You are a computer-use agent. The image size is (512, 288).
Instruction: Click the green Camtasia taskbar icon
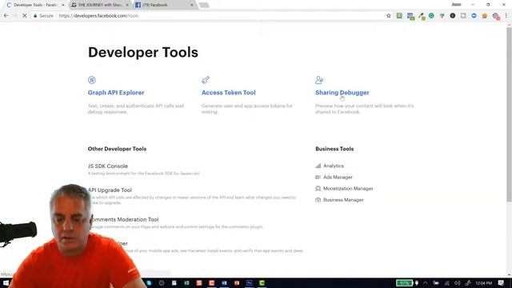[x=262, y=283]
